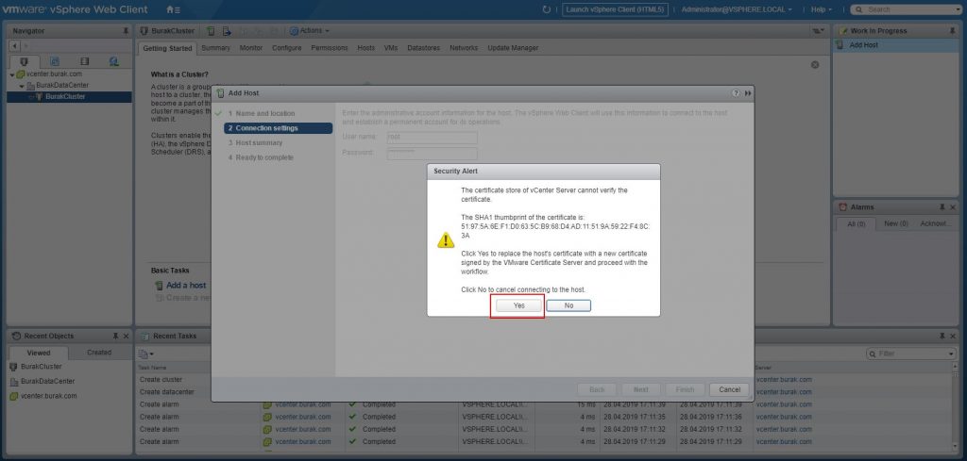Screen dimensions: 967x461
Task: Switch to the Summary tab
Action: point(216,48)
